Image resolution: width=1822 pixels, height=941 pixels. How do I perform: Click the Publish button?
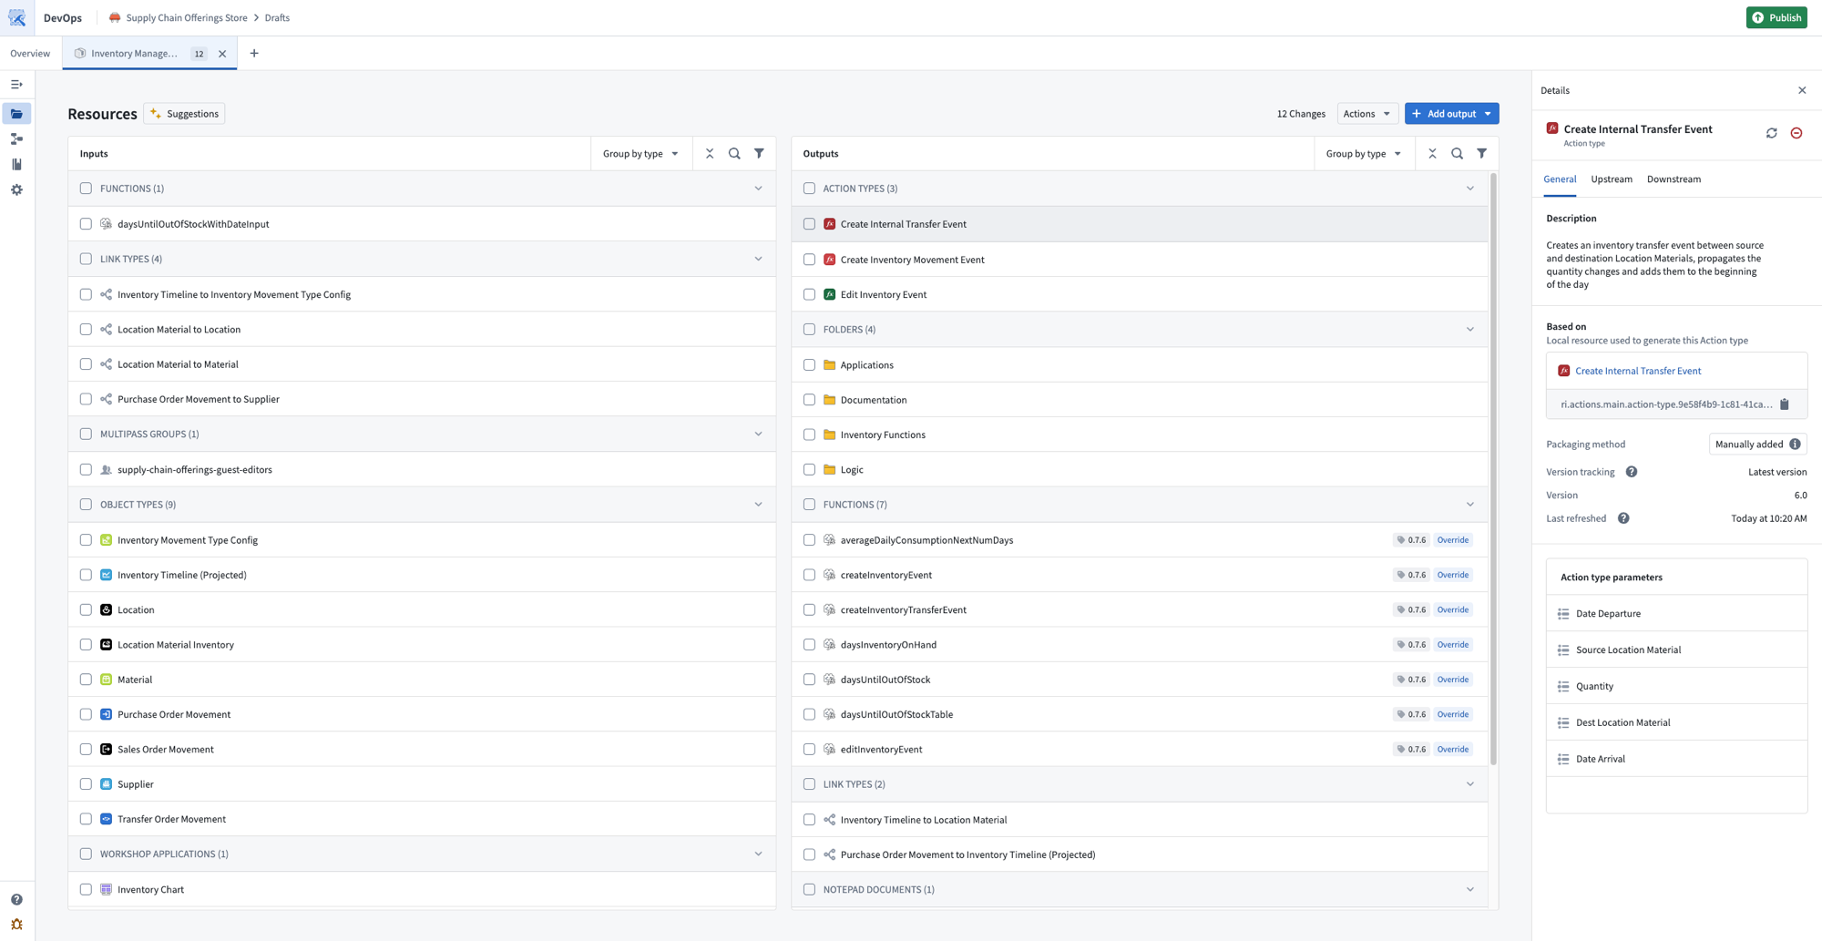tap(1776, 17)
